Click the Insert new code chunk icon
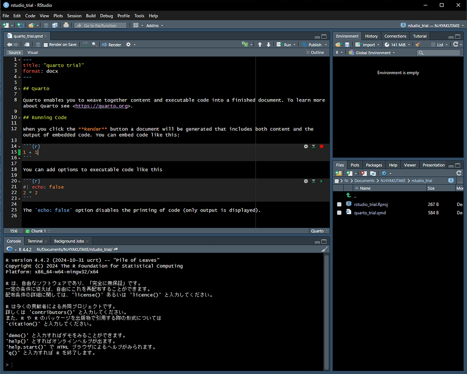 pyautogui.click(x=245, y=44)
